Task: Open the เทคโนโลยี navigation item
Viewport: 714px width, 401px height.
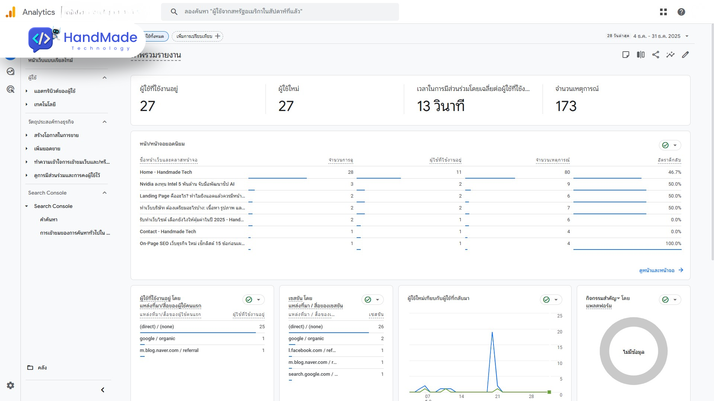Action: (45, 104)
